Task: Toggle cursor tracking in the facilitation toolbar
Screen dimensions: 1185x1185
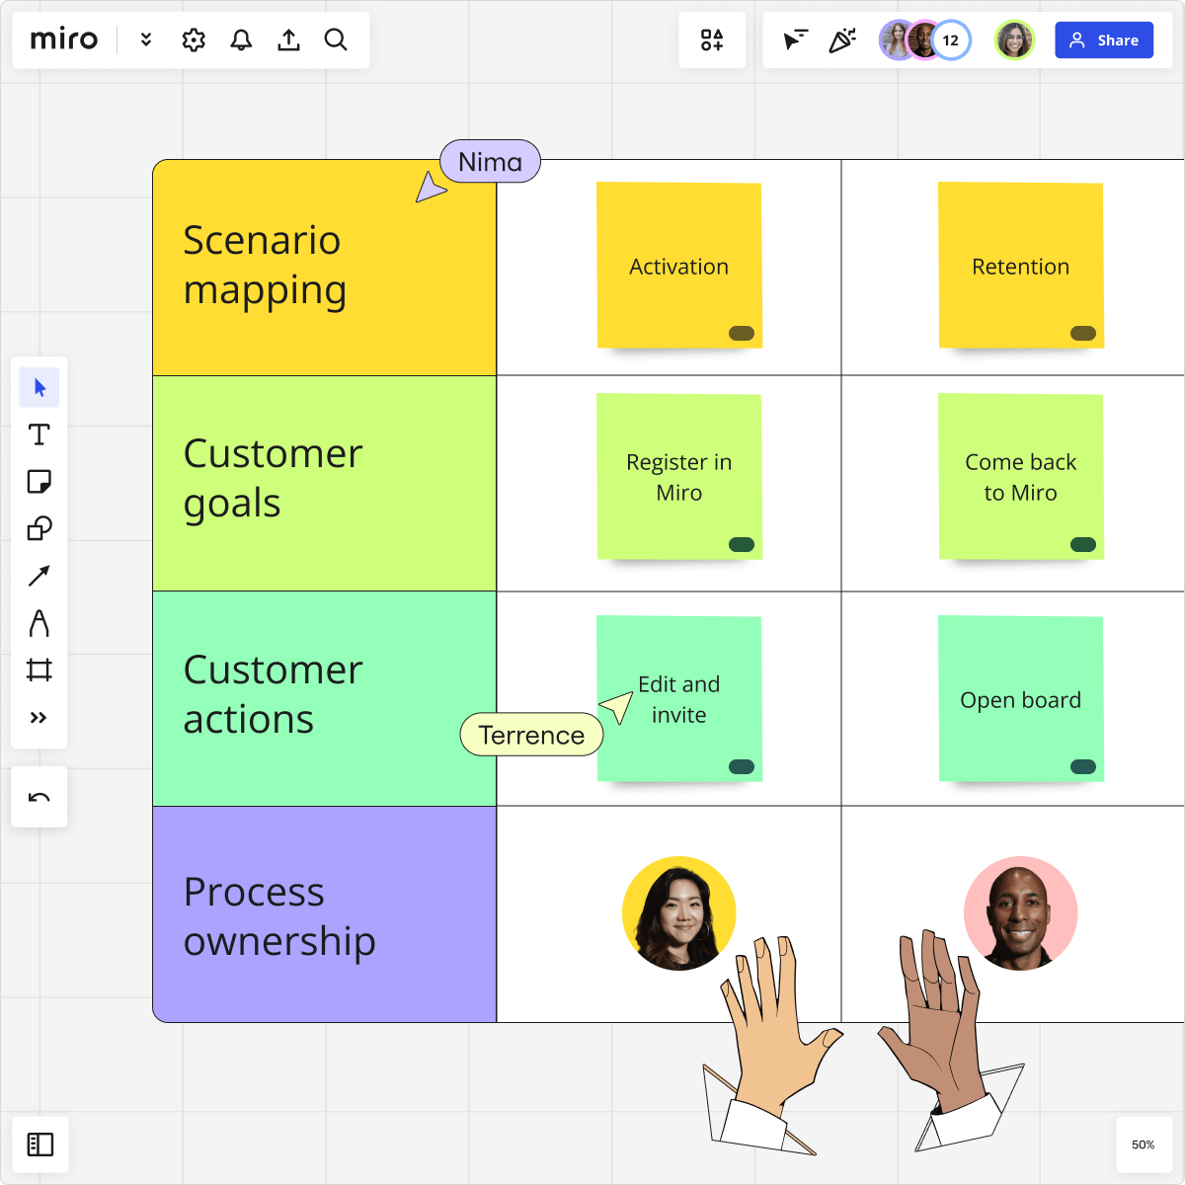Action: pos(796,40)
